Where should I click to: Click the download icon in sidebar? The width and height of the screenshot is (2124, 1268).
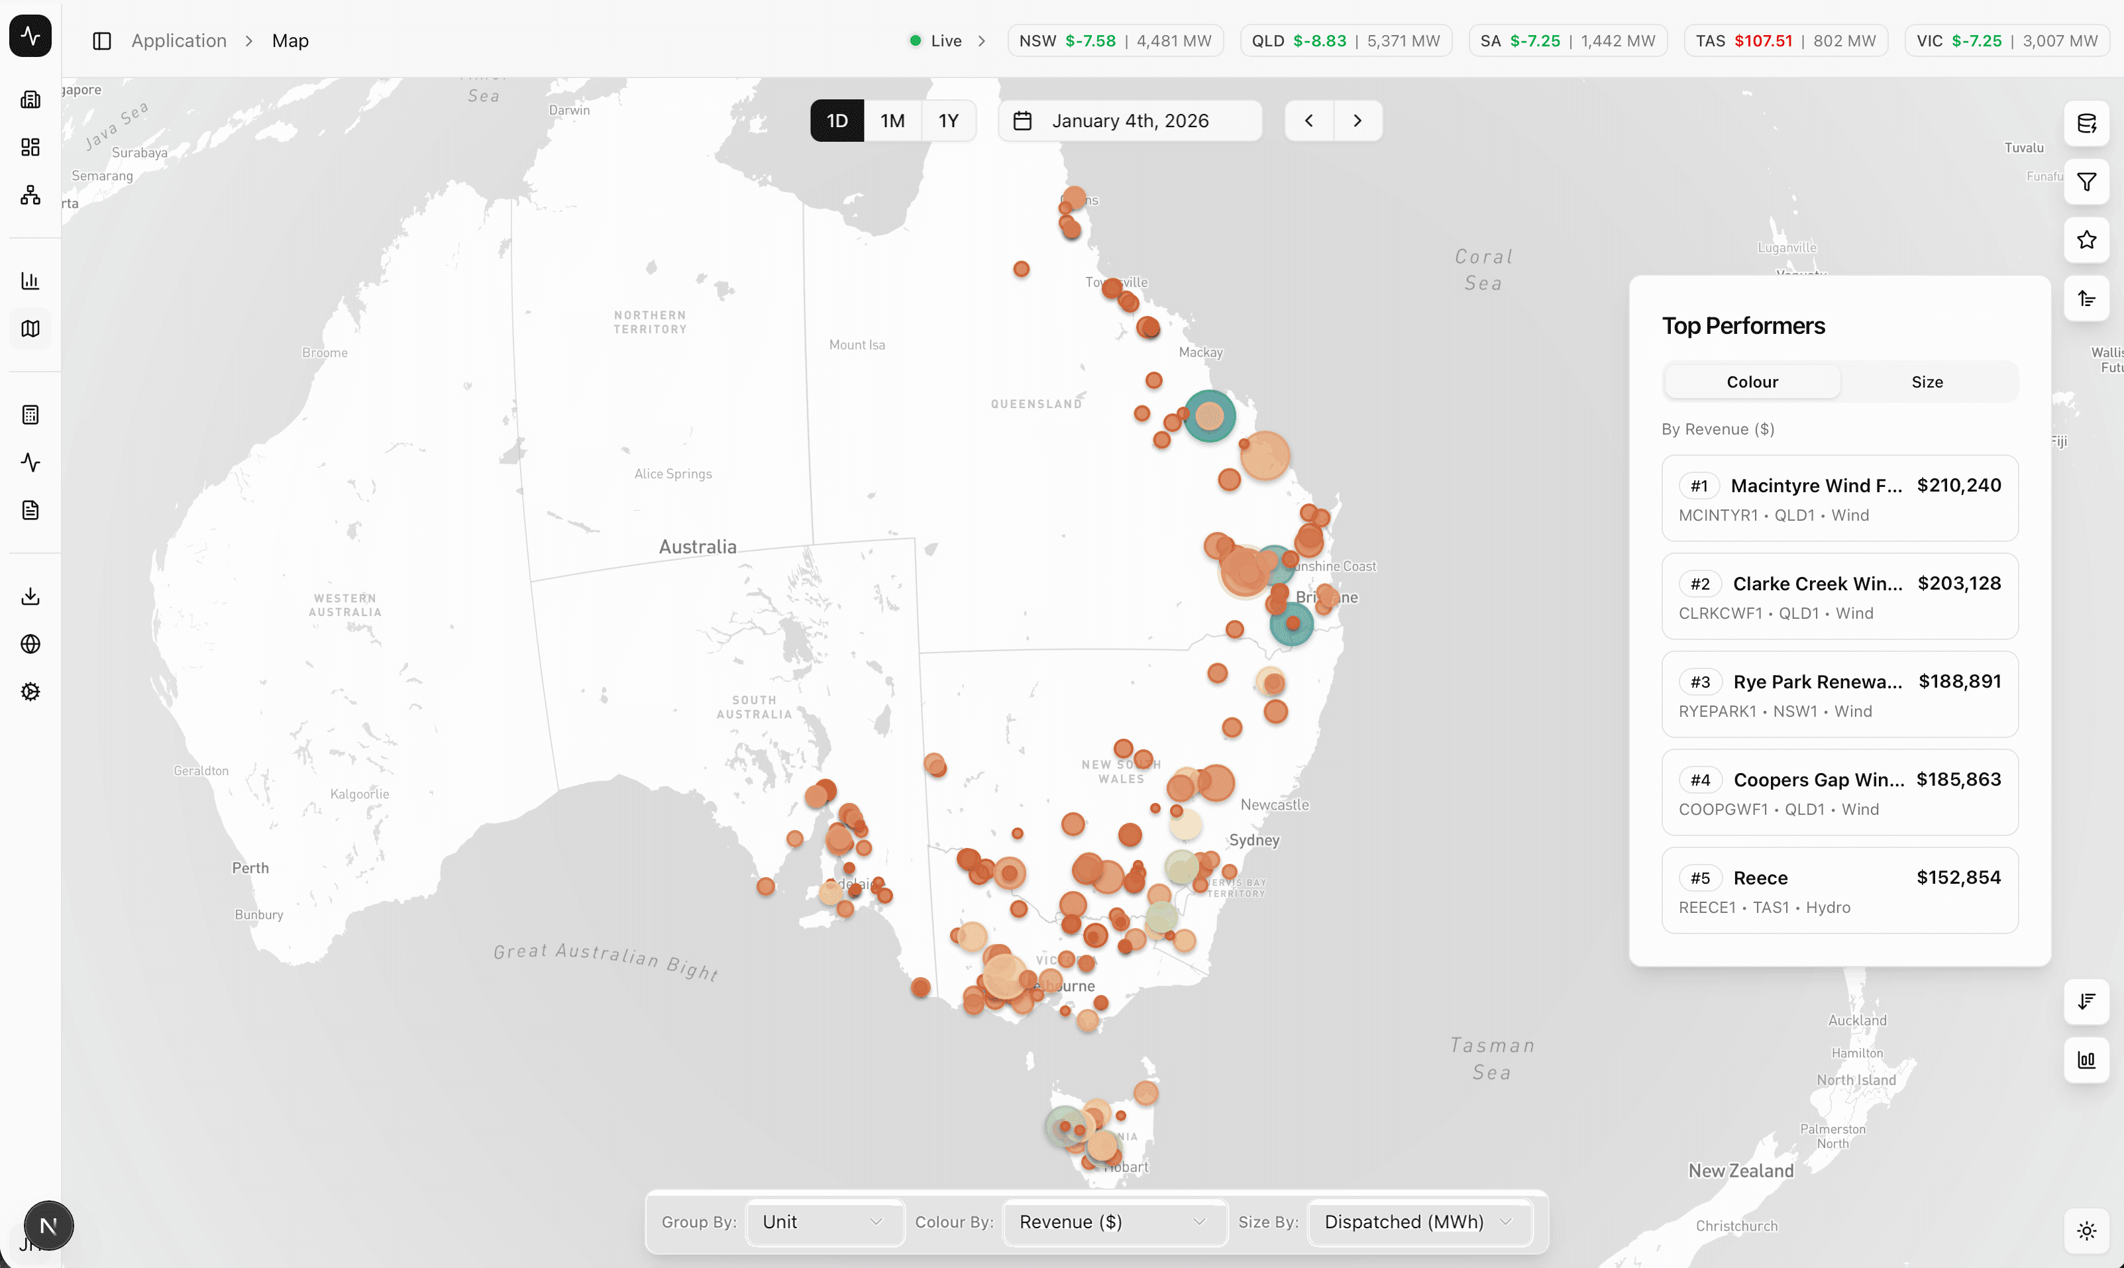coord(30,596)
